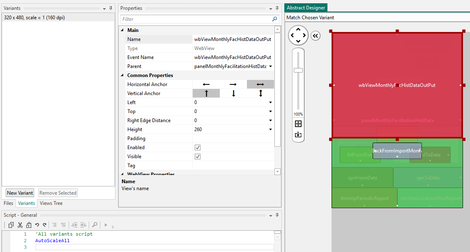
Task: Expand the Height value dropdown
Action: [270, 129]
